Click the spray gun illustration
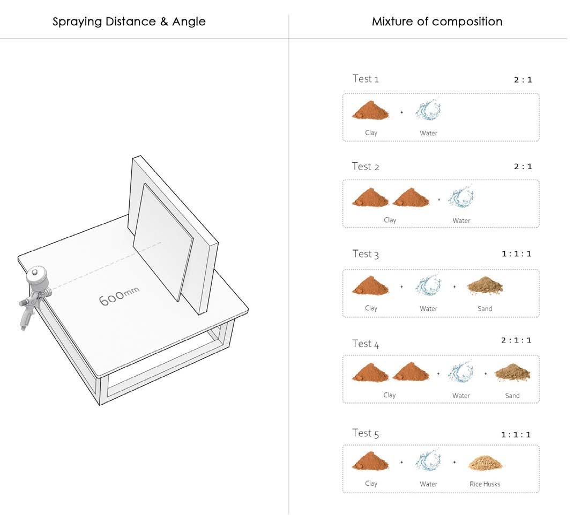This screenshot has width=574, height=526. coord(34,296)
